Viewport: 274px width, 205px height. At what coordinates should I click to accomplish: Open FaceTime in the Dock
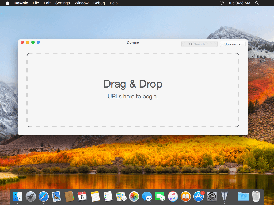[160, 196]
